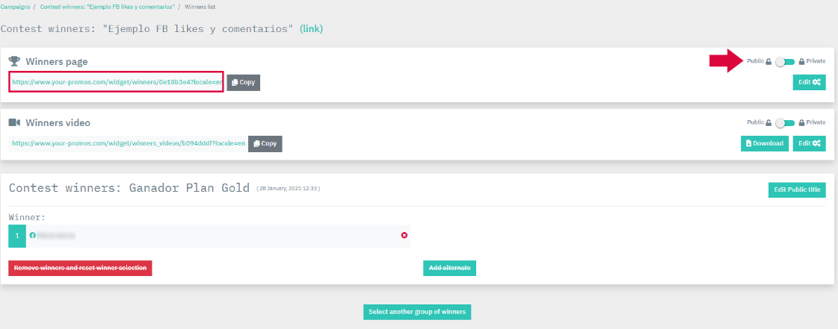Screen dimensions: 838x329
Task: Select another group of winners
Action: 417,312
